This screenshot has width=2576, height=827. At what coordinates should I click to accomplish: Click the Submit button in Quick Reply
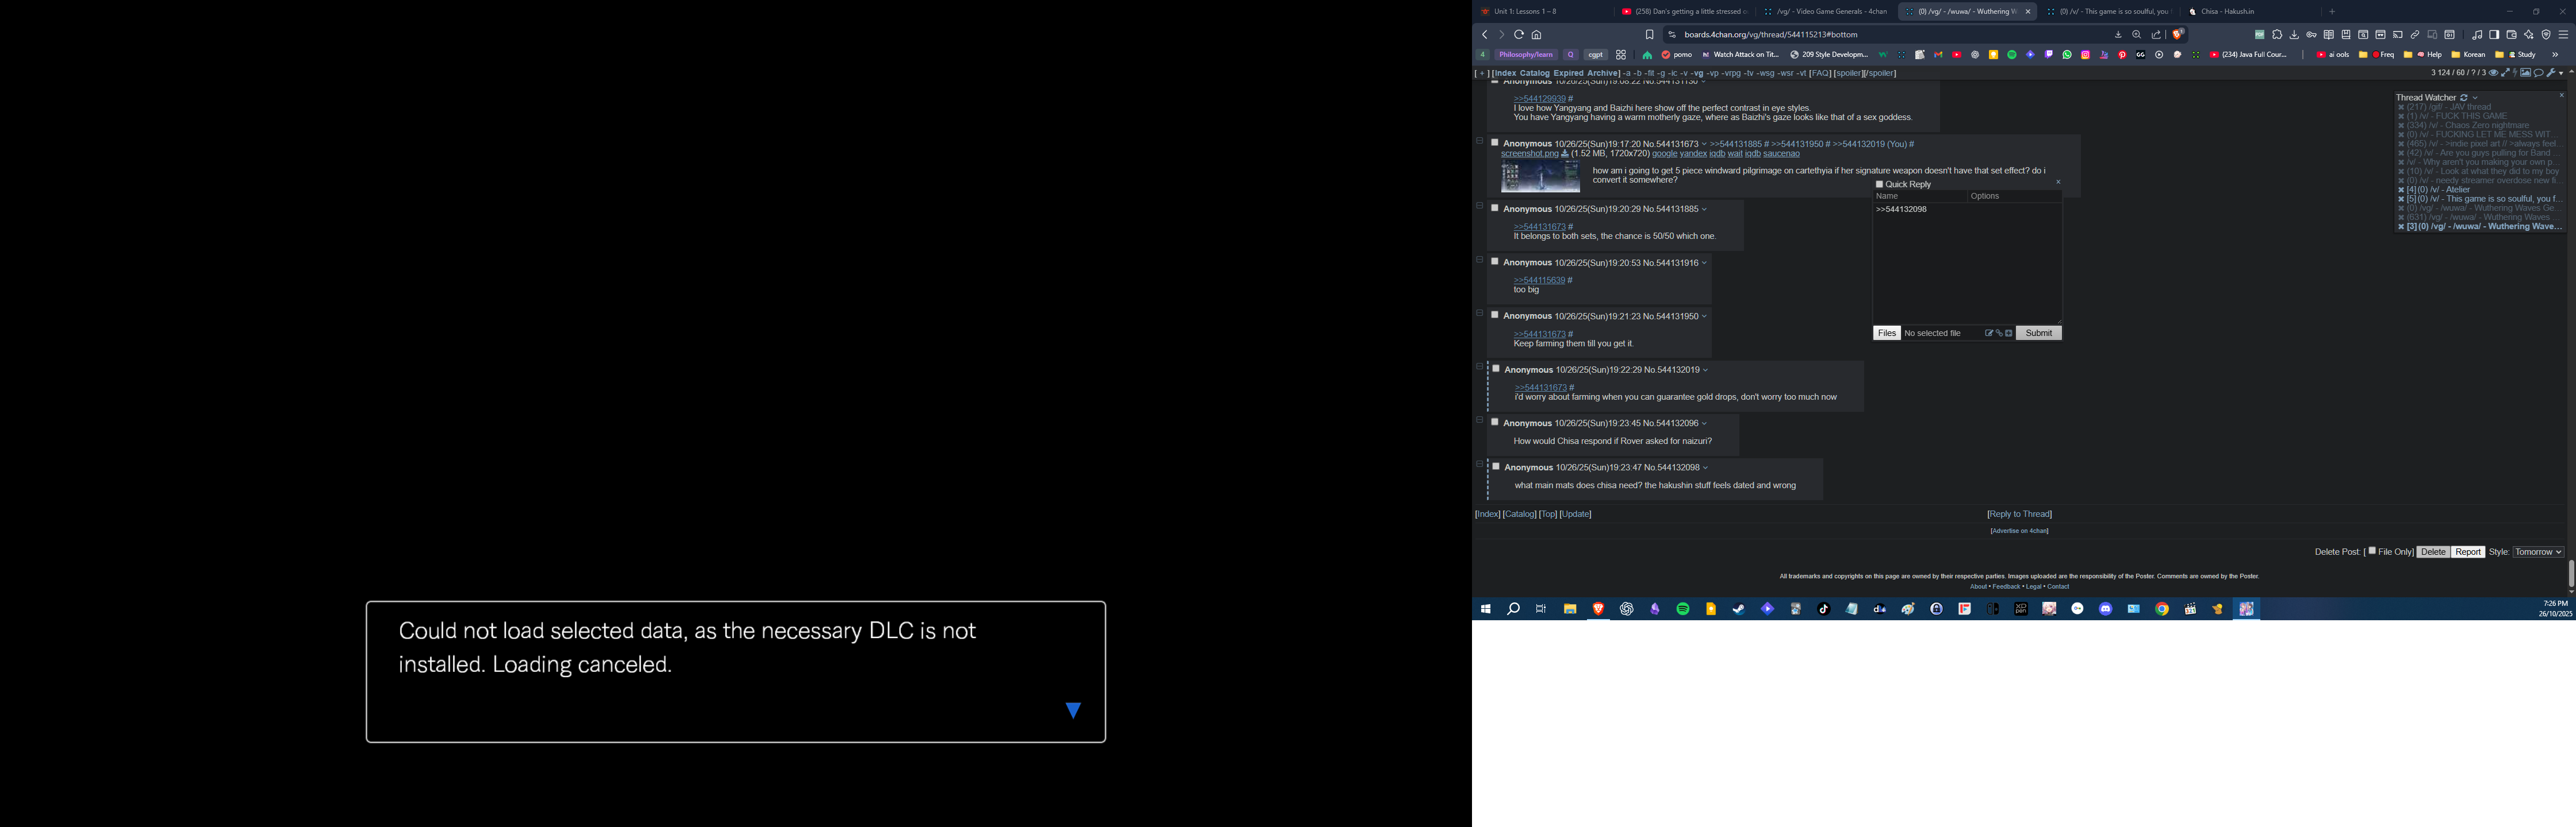2038,334
